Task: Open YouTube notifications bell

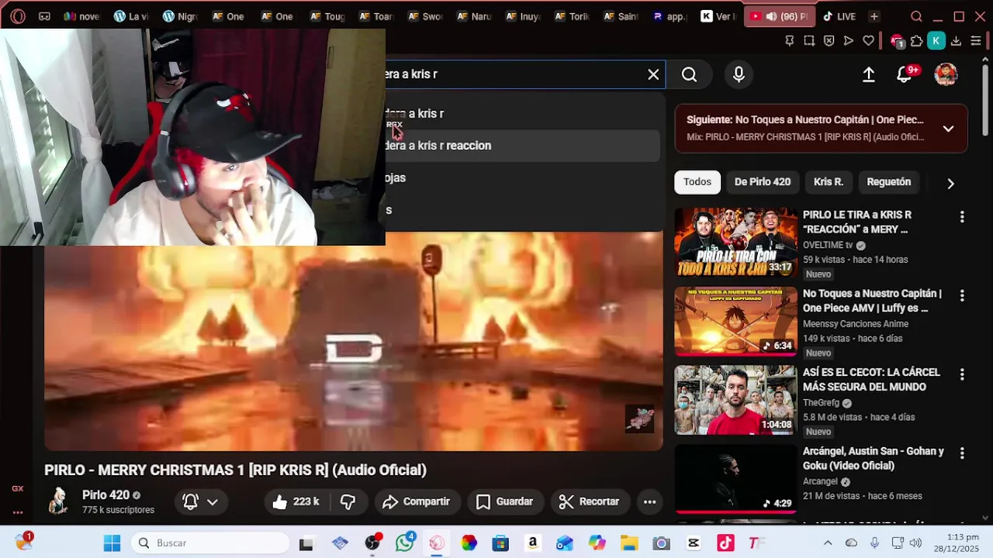Action: pos(905,74)
